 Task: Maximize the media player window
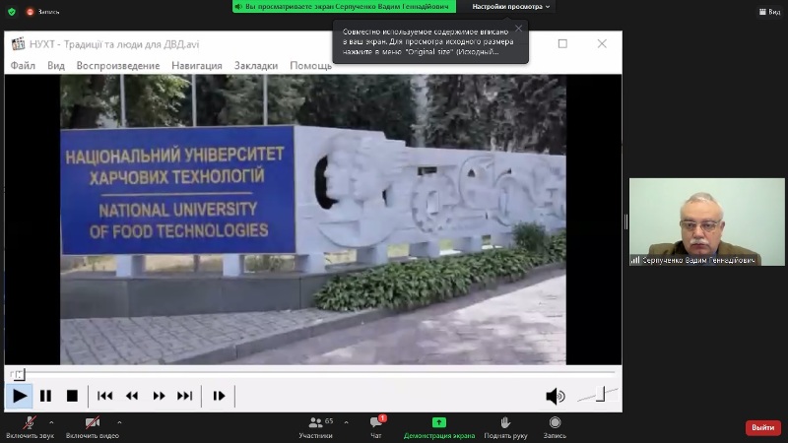coord(562,43)
